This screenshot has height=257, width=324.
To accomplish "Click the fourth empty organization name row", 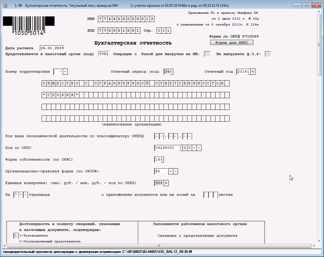I will coord(135,119).
